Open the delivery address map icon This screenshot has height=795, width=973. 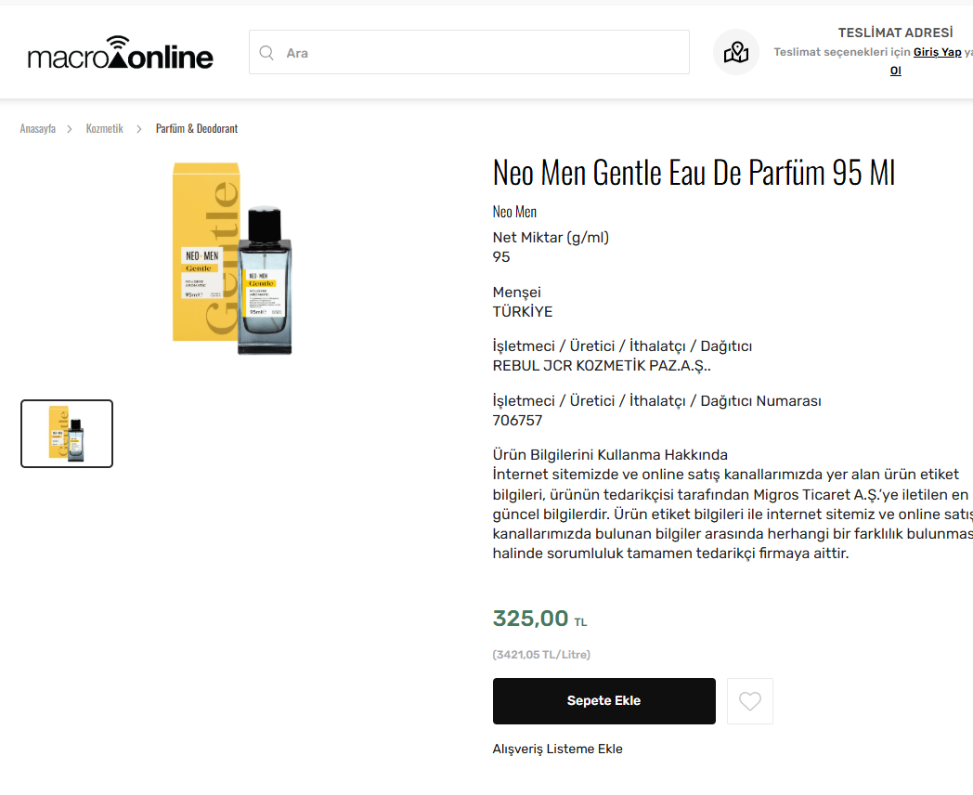click(x=736, y=52)
